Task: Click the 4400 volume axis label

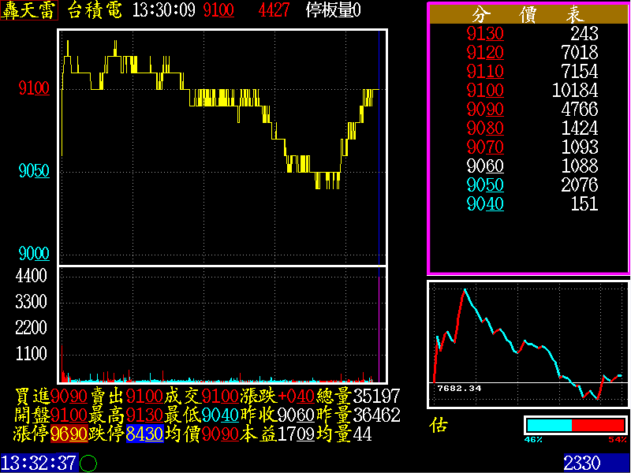Action: tap(32, 276)
